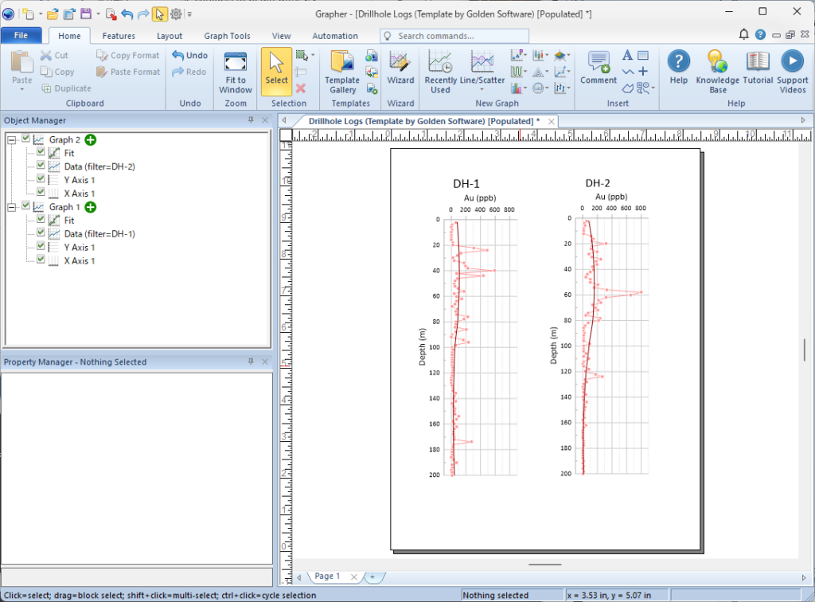Expand the Paste dropdown arrow
Viewport: 815px width, 602px height.
22,90
